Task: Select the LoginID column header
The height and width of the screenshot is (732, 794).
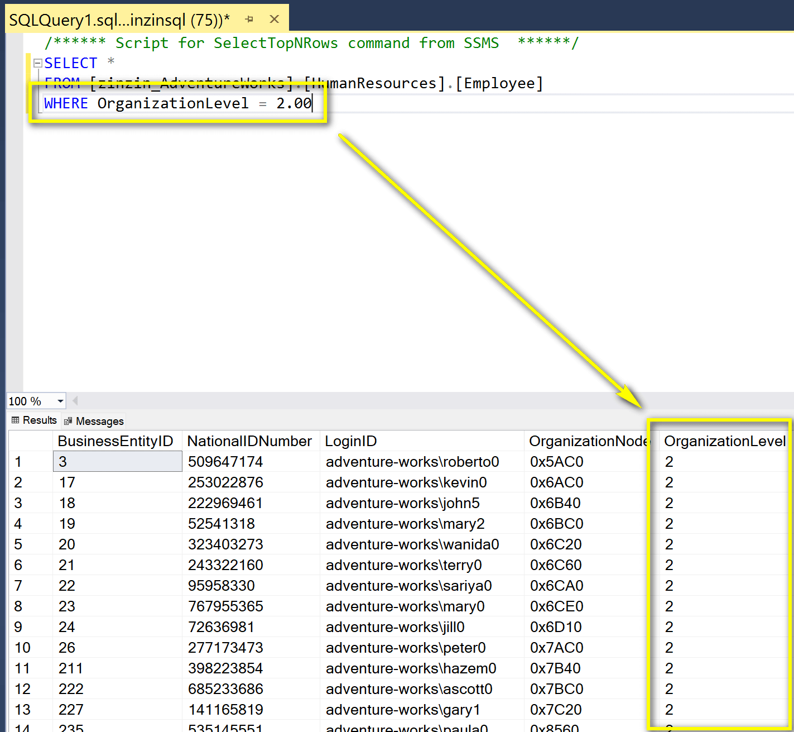Action: (x=422, y=441)
